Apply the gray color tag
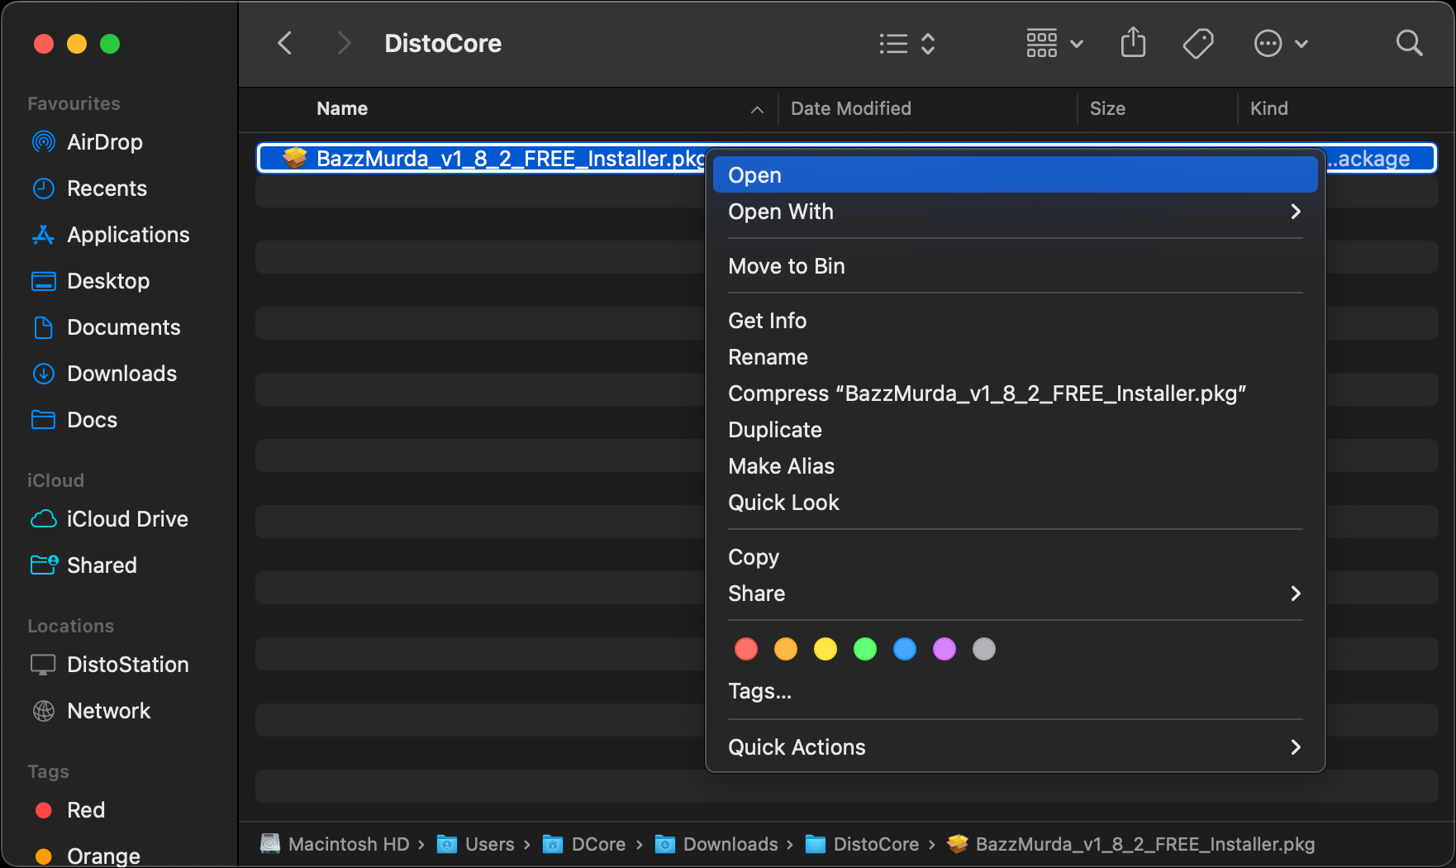 984,649
